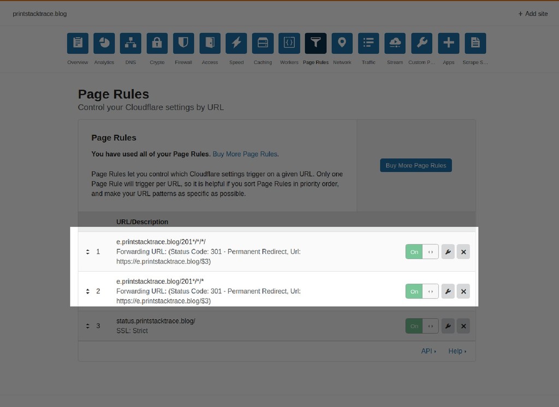559x407 pixels.
Task: Expand the Help section
Action: tap(457, 351)
